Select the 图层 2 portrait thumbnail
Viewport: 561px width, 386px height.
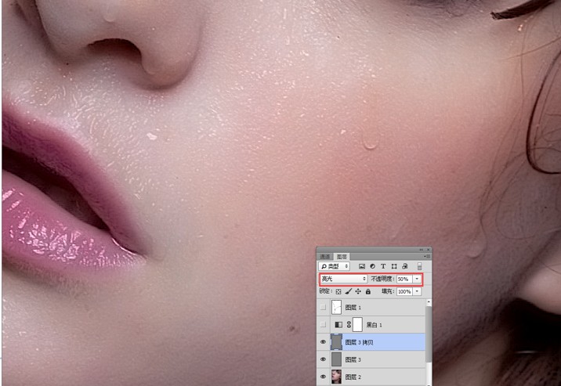(x=336, y=377)
